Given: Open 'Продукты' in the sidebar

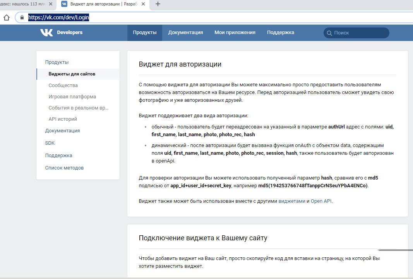Looking at the screenshot, I should coord(57,62).
